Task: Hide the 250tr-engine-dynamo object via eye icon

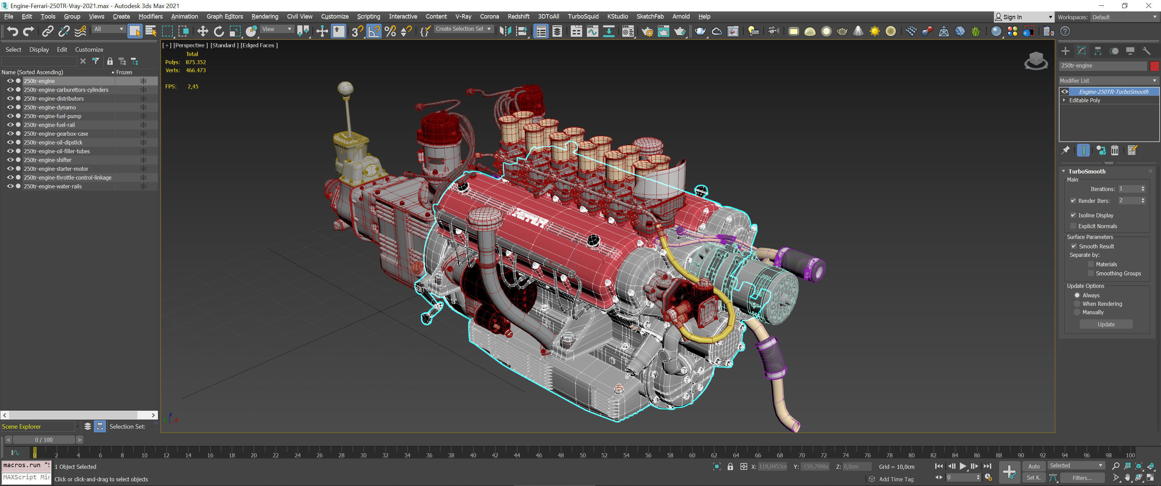Action: 10,107
